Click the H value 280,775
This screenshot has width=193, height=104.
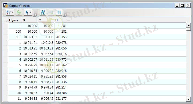coord(61,60)
